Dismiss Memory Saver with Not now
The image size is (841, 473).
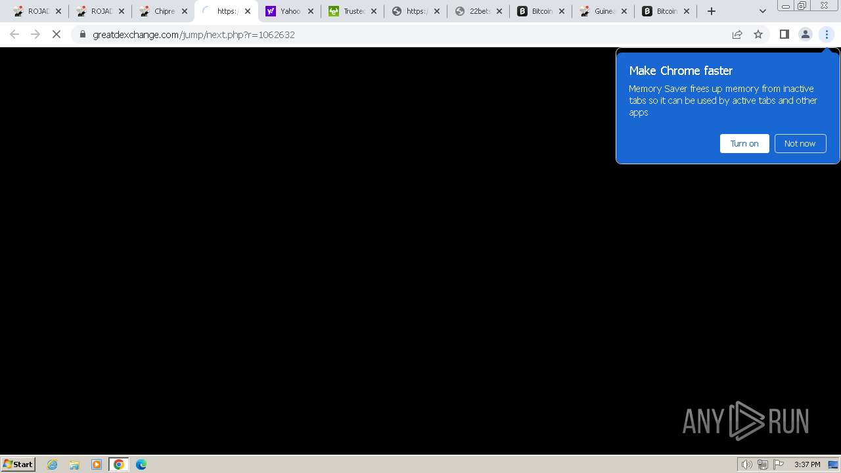(800, 143)
